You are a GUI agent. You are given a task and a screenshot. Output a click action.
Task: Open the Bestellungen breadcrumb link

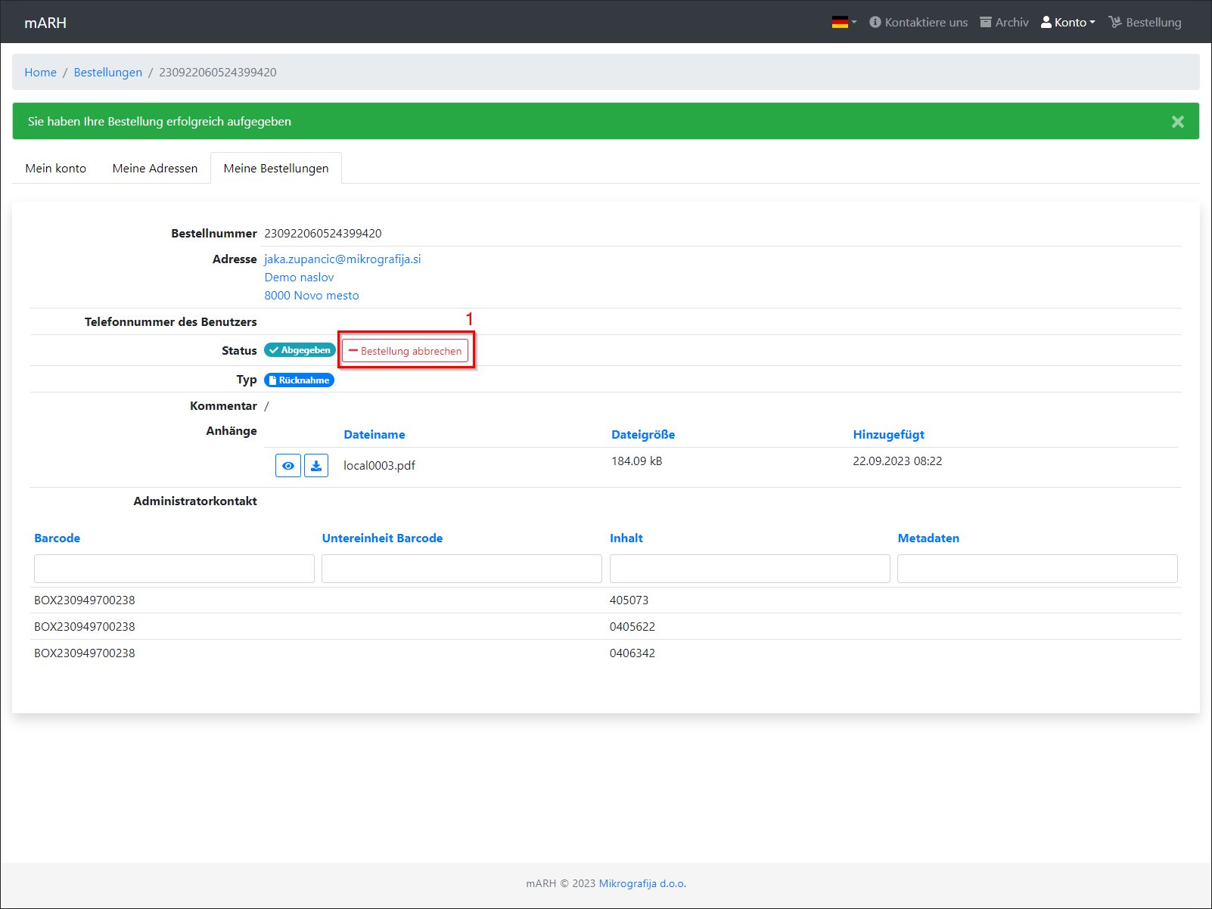click(x=108, y=73)
